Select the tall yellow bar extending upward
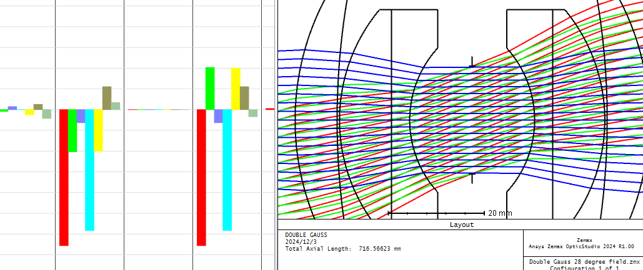Viewport: 643px width, 270px height. point(236,89)
